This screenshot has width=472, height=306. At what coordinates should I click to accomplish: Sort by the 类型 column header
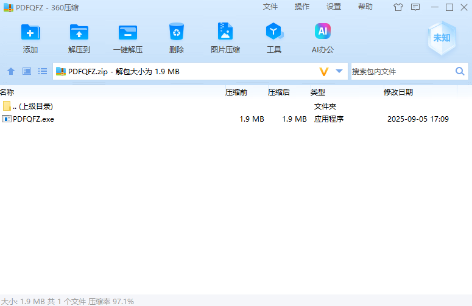346,92
